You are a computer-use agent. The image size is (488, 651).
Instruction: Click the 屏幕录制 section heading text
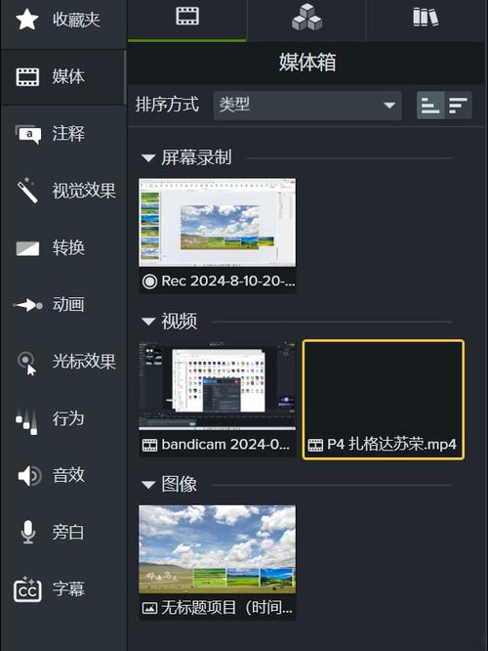(x=196, y=157)
